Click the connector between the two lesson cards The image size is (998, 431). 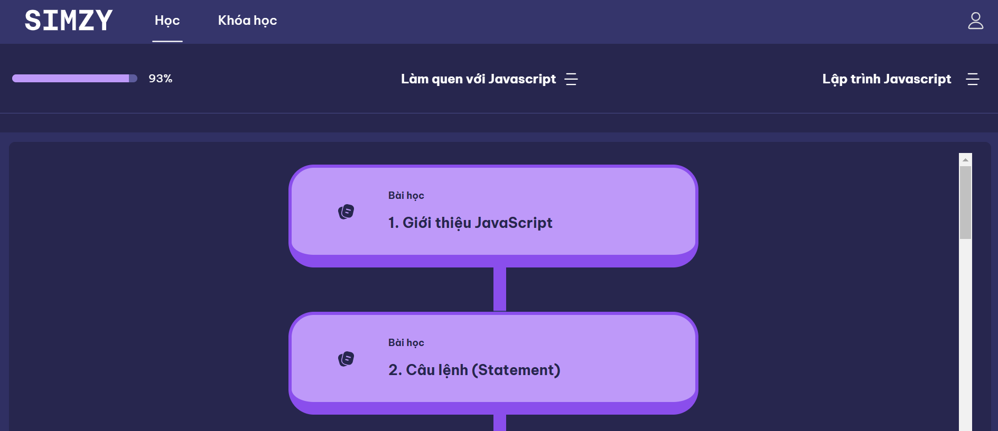(x=499, y=288)
